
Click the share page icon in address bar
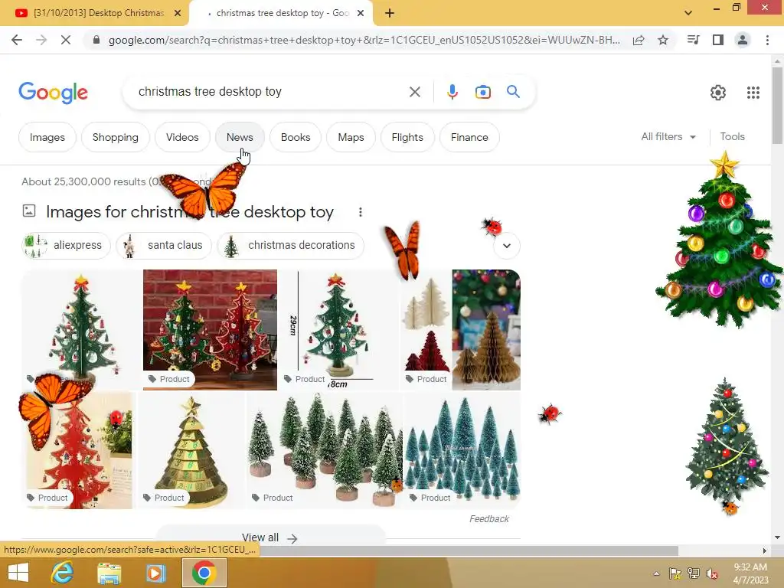[x=639, y=40]
